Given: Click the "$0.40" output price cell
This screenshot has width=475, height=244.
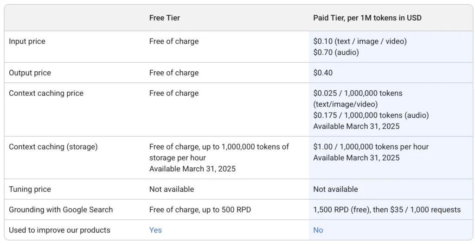Looking at the screenshot, I should tap(323, 73).
